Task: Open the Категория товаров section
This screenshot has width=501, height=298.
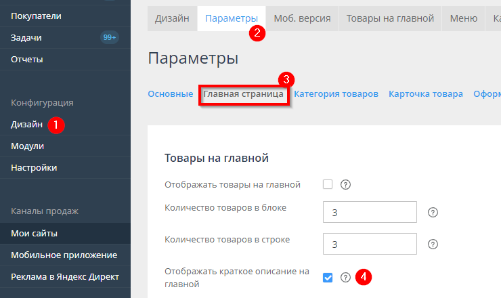Action: (x=336, y=94)
